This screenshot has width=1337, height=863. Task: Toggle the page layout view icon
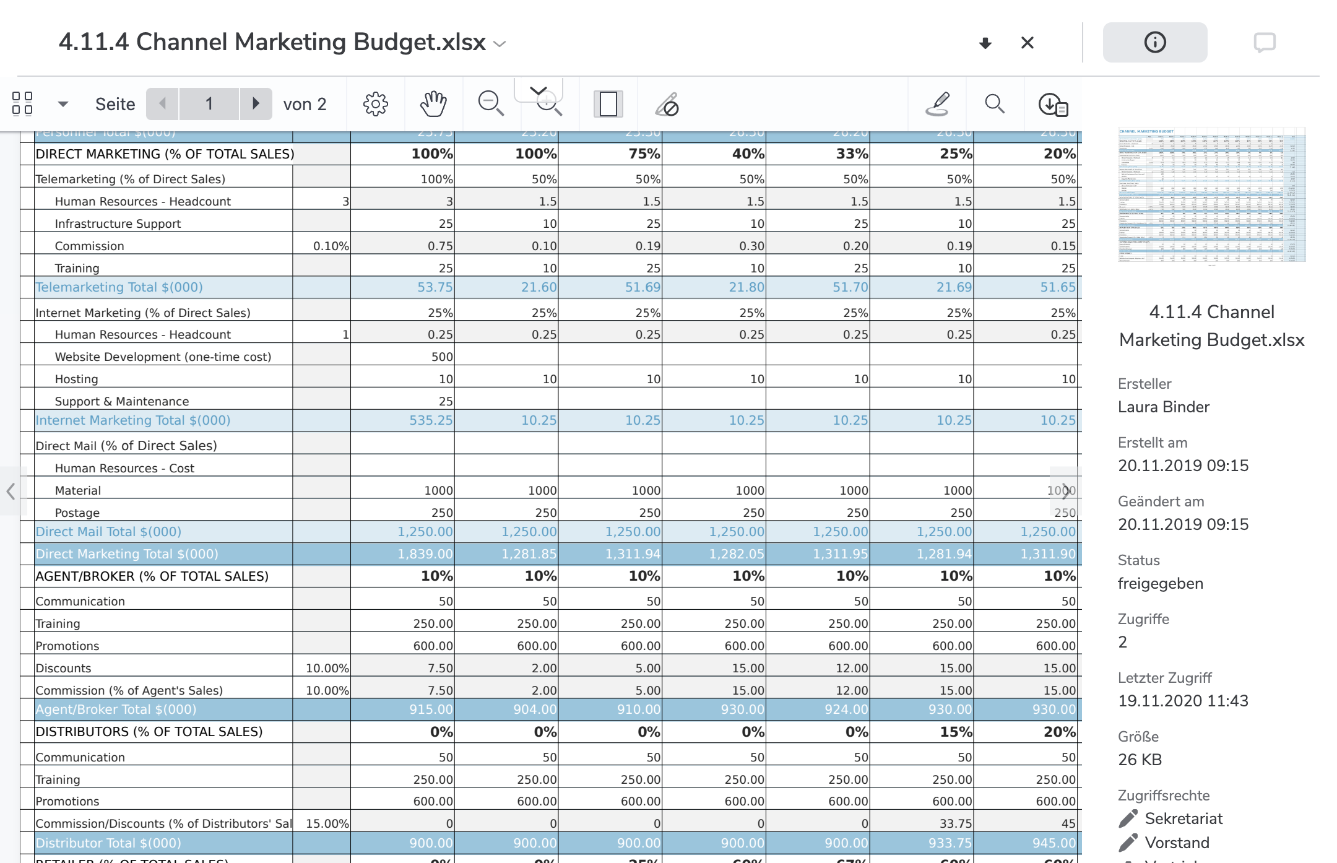[608, 104]
